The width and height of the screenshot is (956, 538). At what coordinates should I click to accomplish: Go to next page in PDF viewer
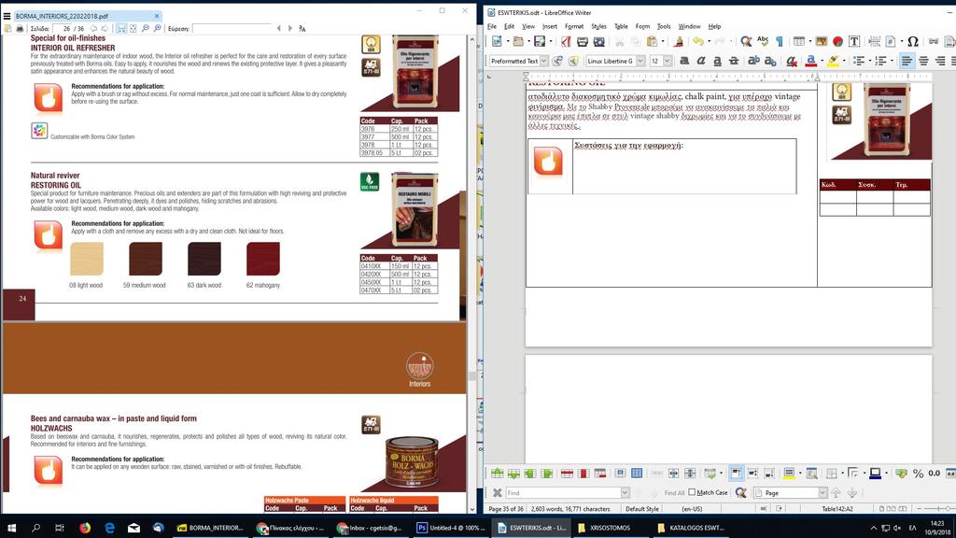pyautogui.click(x=105, y=29)
